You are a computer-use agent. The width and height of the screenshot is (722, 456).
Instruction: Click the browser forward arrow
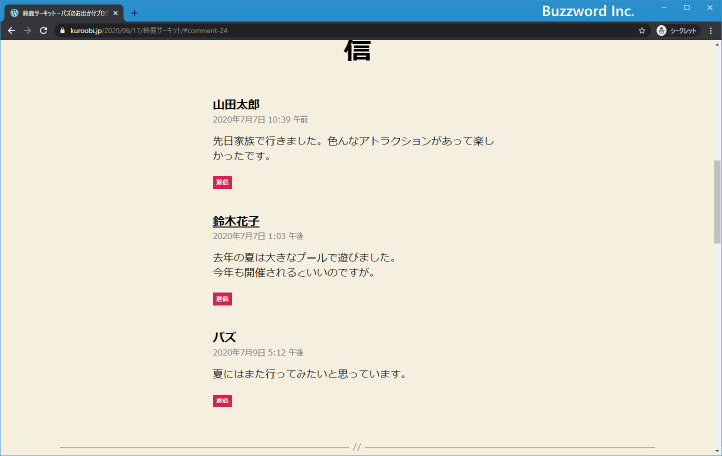click(x=27, y=31)
